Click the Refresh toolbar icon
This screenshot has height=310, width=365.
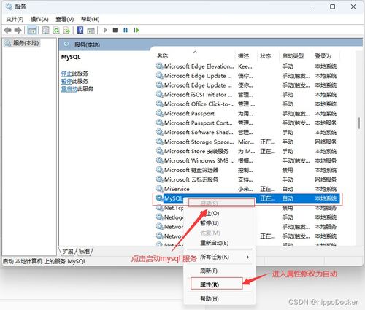tap(56, 30)
